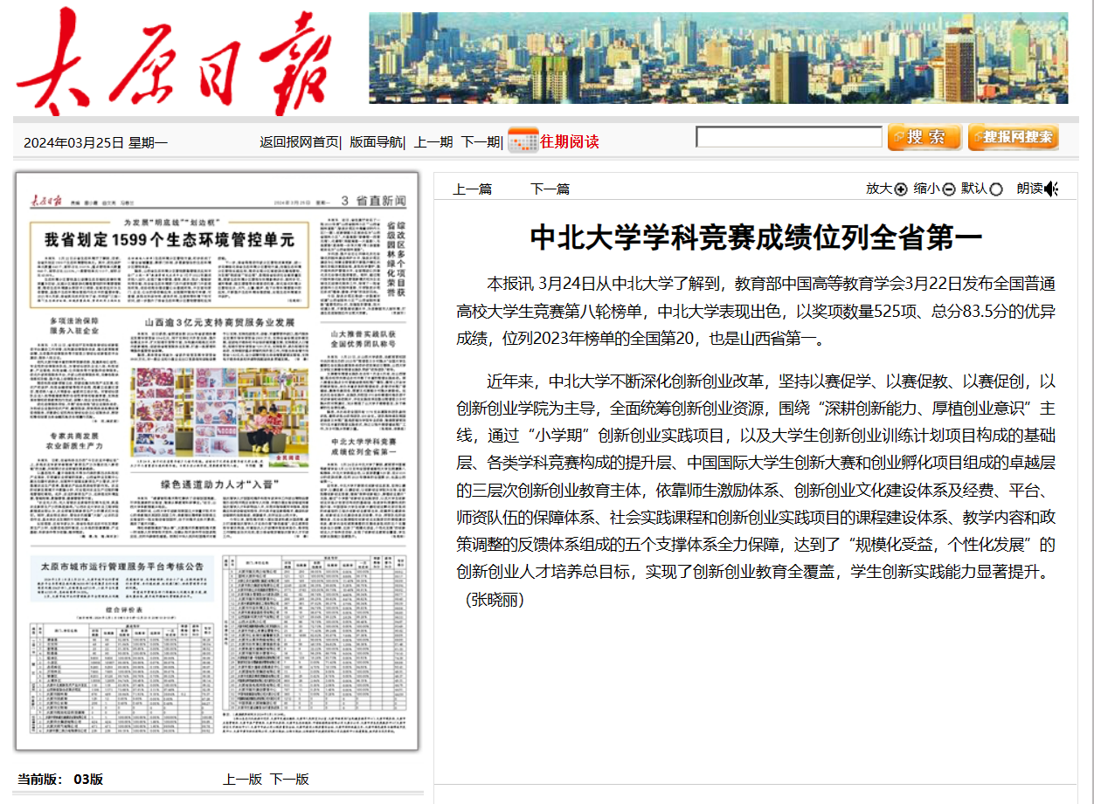This screenshot has height=804, width=1094.
Task: Go to 下一期 issue
Action: click(x=480, y=142)
